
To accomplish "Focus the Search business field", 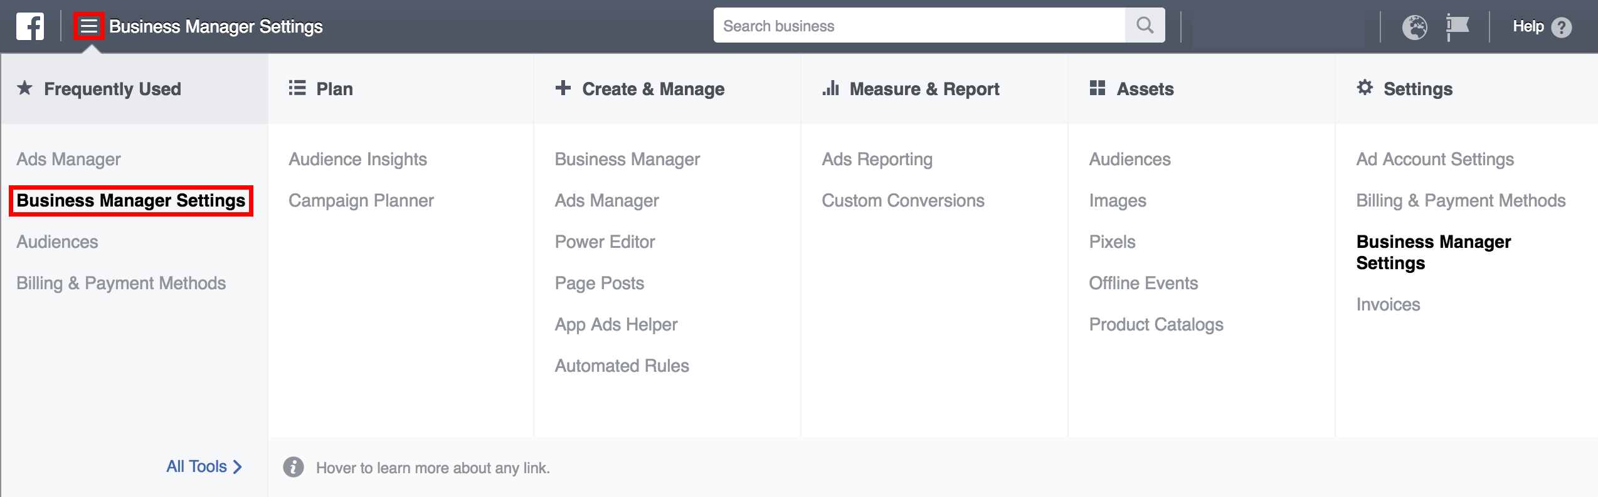I will 919,26.
